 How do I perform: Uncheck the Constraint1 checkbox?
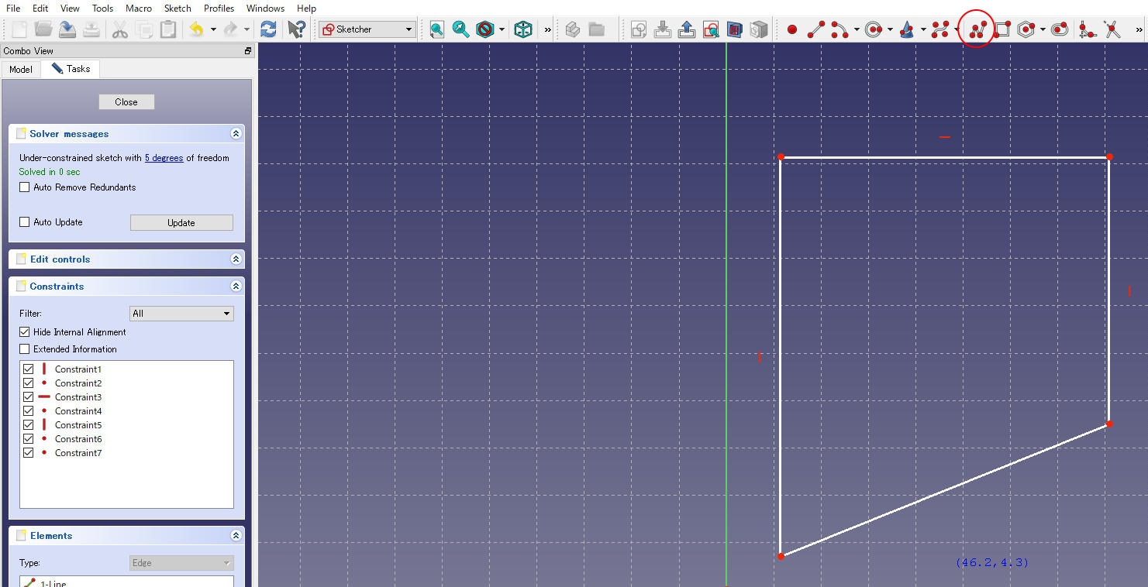pyautogui.click(x=29, y=369)
